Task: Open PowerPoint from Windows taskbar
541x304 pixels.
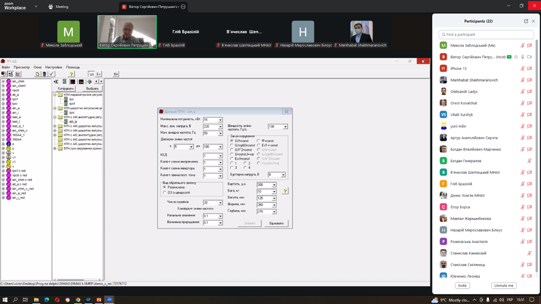Action: 99,300
